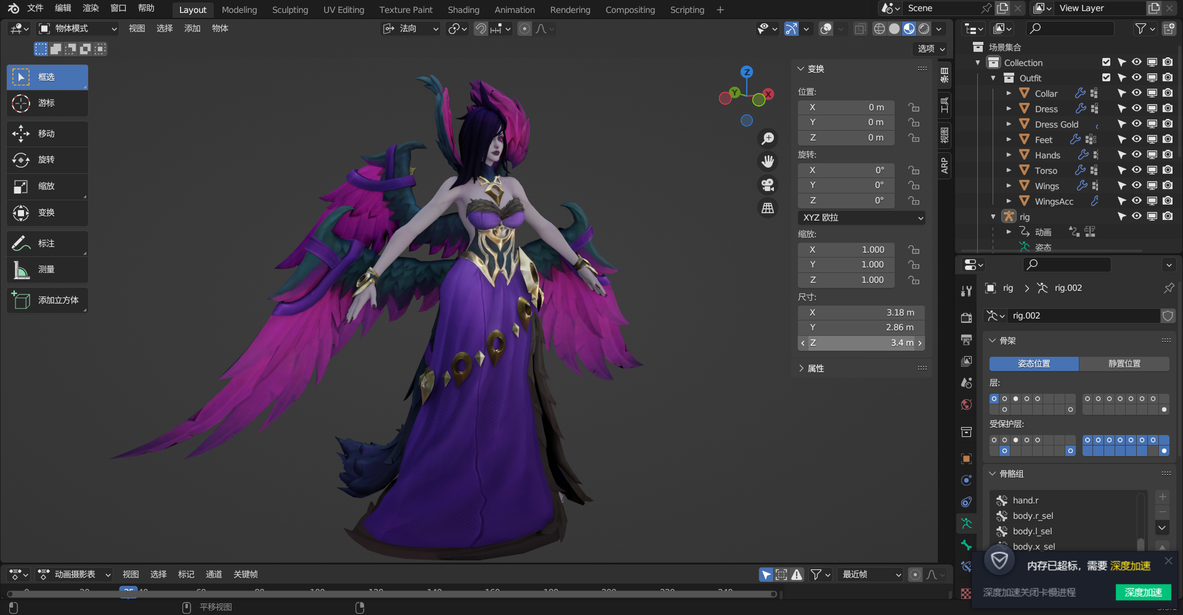Select the Rotate tool
Viewport: 1183px width, 615px height.
pos(47,160)
